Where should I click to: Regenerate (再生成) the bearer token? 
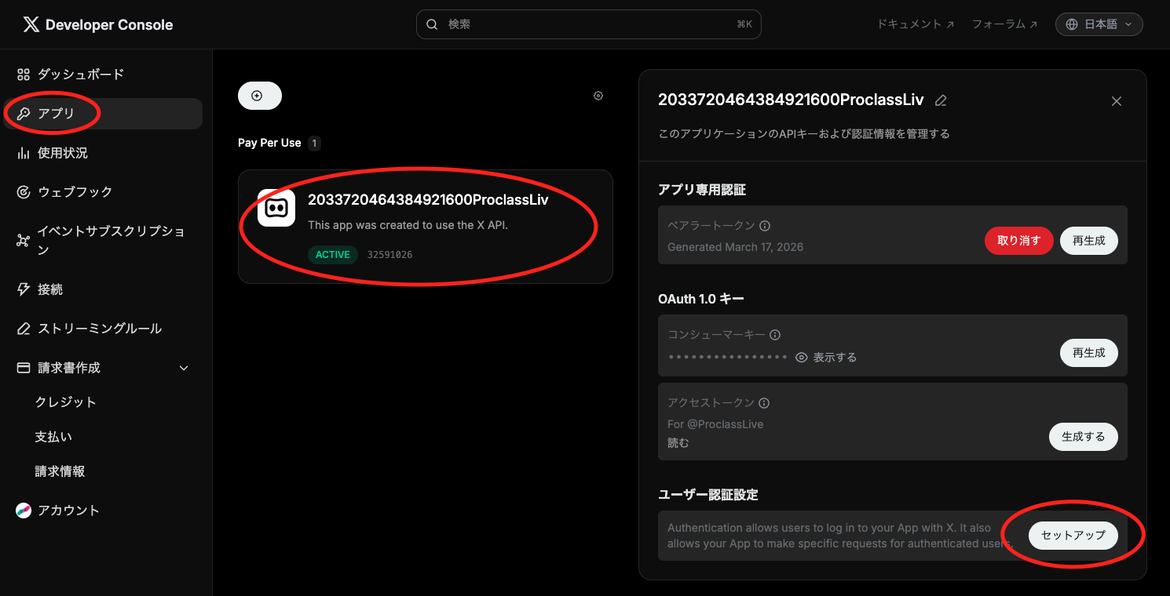click(1089, 241)
